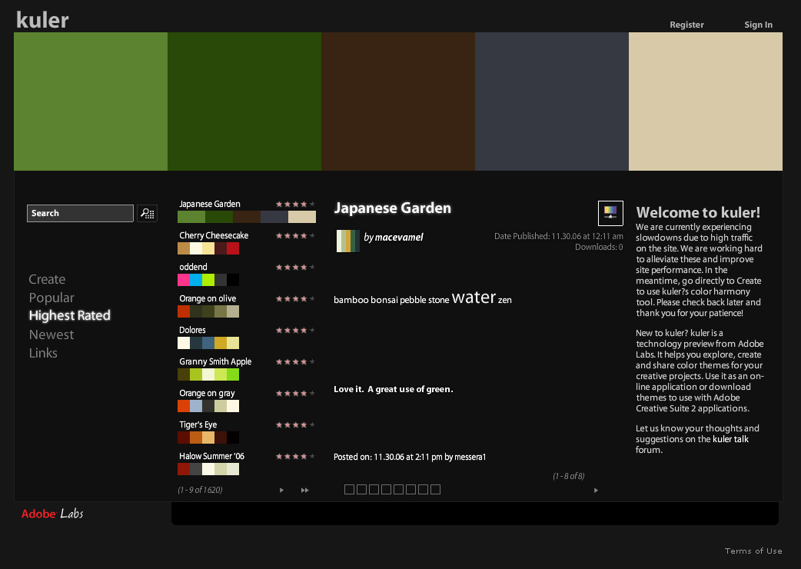This screenshot has height=569, width=801.
Task: Show next comments with arrow
Action: (596, 491)
